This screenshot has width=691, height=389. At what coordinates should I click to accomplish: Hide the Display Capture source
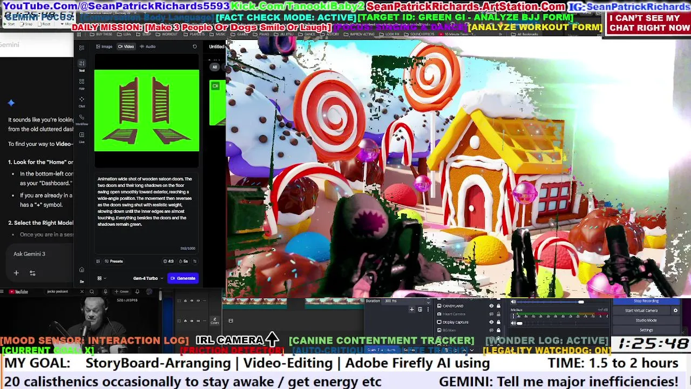point(491,322)
